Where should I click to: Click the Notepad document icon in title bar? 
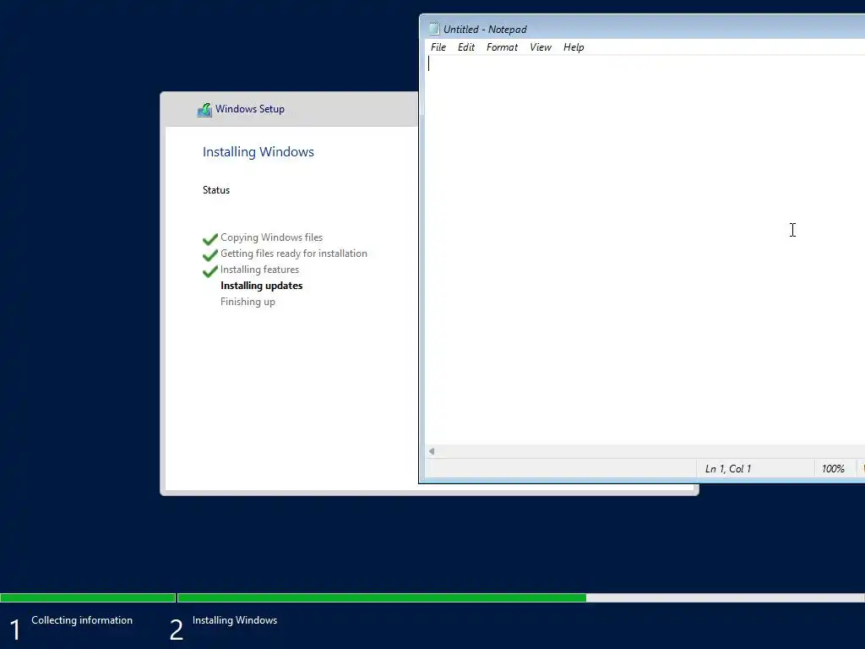point(434,29)
